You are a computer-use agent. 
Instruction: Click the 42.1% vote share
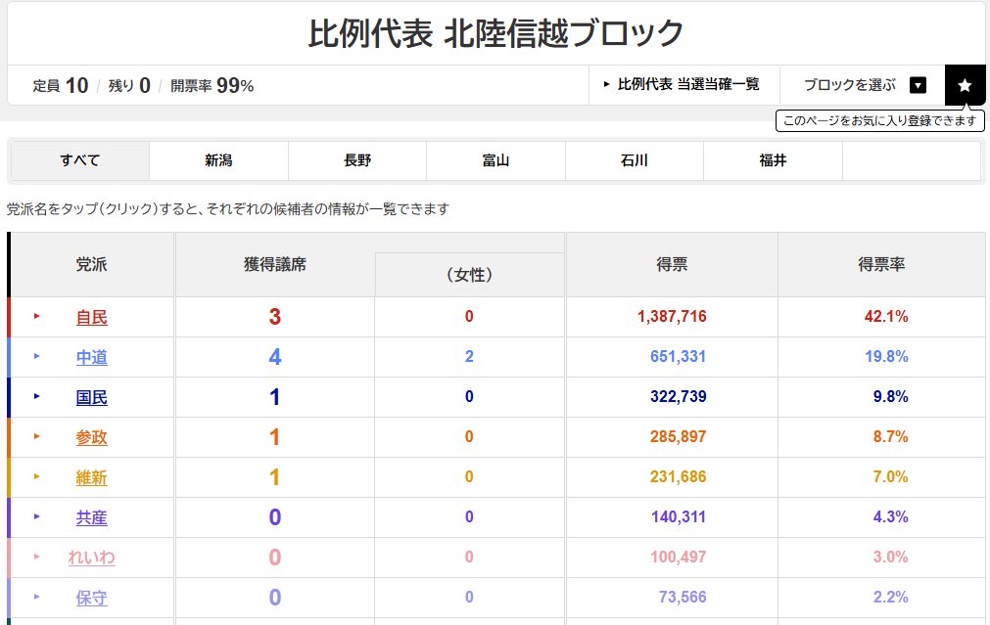(x=886, y=317)
